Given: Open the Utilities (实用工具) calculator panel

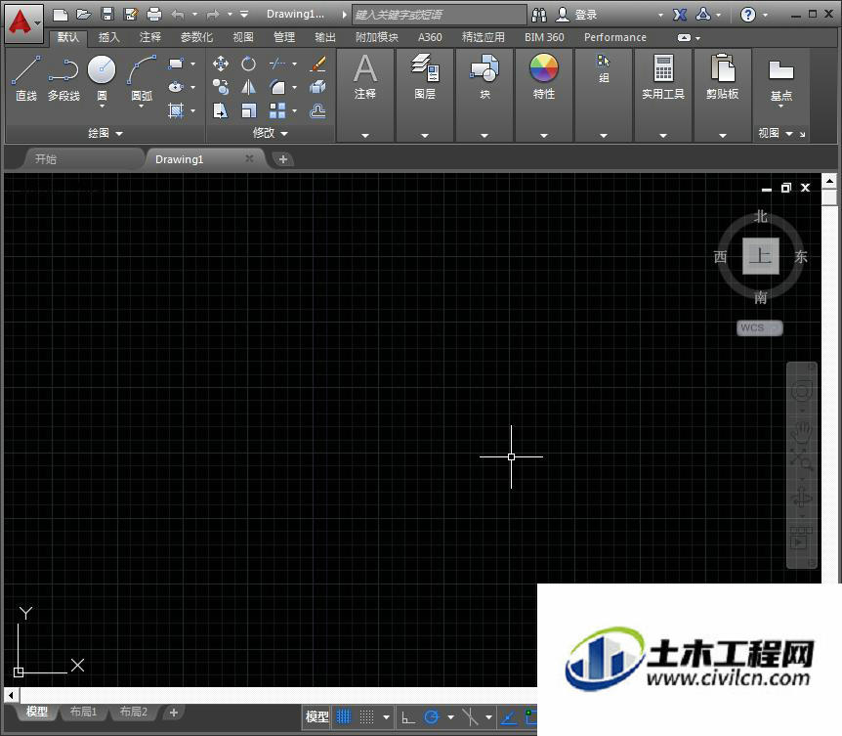Looking at the screenshot, I should pos(663,77).
